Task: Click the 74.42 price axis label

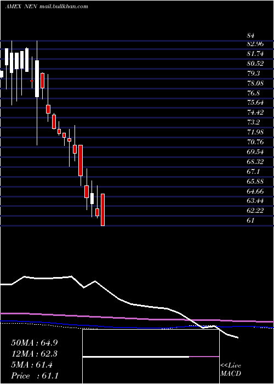Action: [255, 112]
